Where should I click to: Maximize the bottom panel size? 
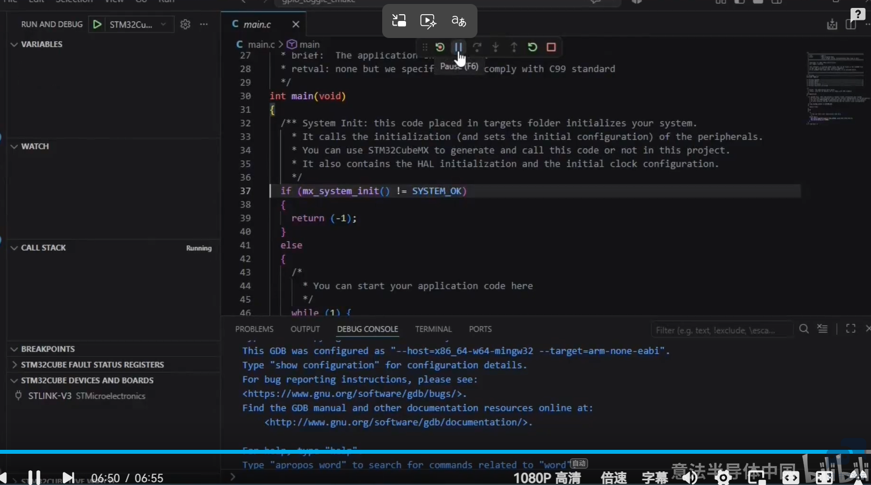click(851, 329)
